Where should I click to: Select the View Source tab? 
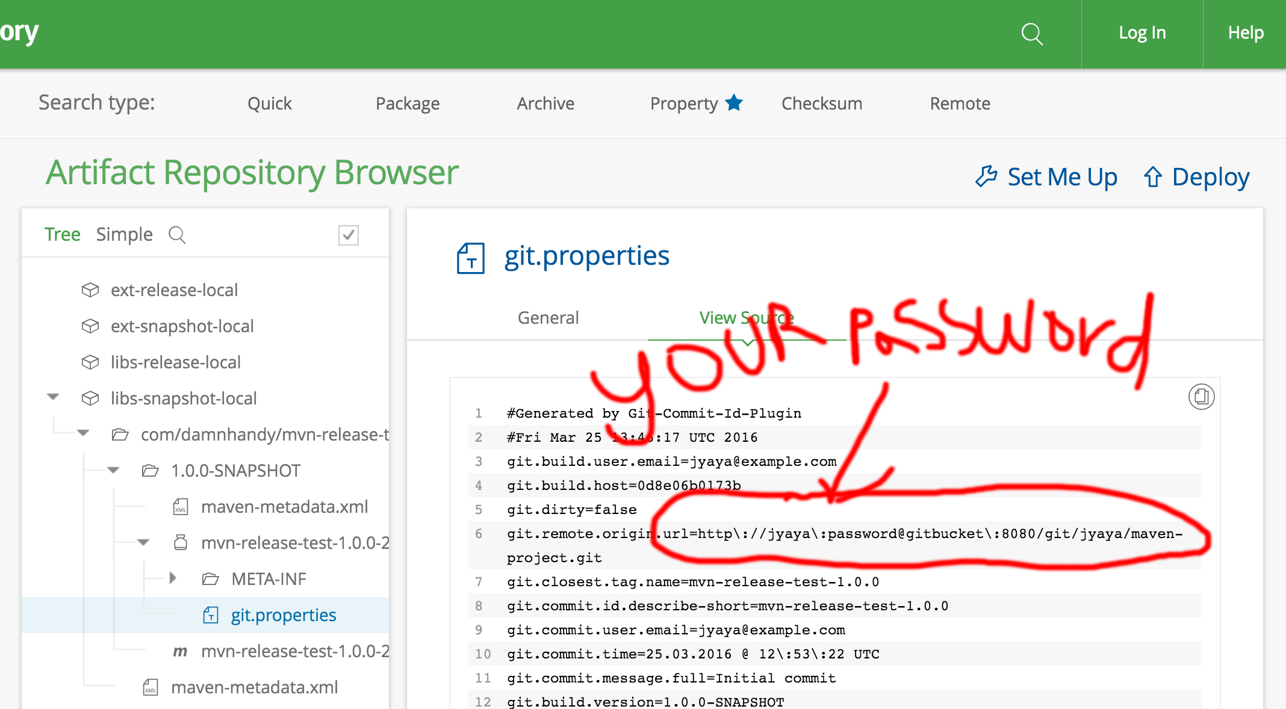pyautogui.click(x=747, y=318)
